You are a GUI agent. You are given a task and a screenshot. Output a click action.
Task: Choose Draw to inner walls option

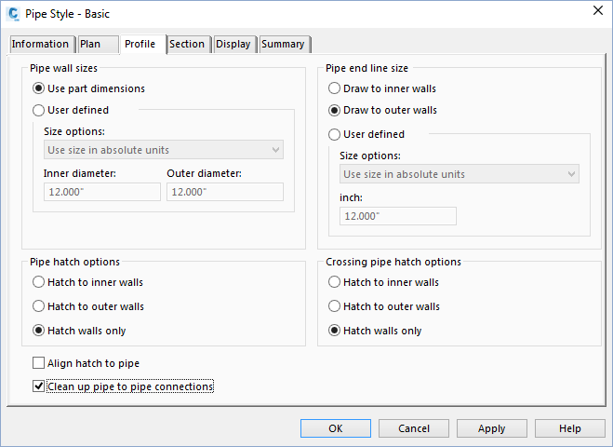click(335, 89)
